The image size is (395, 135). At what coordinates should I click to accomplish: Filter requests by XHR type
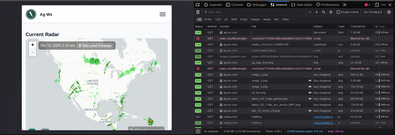234,19
